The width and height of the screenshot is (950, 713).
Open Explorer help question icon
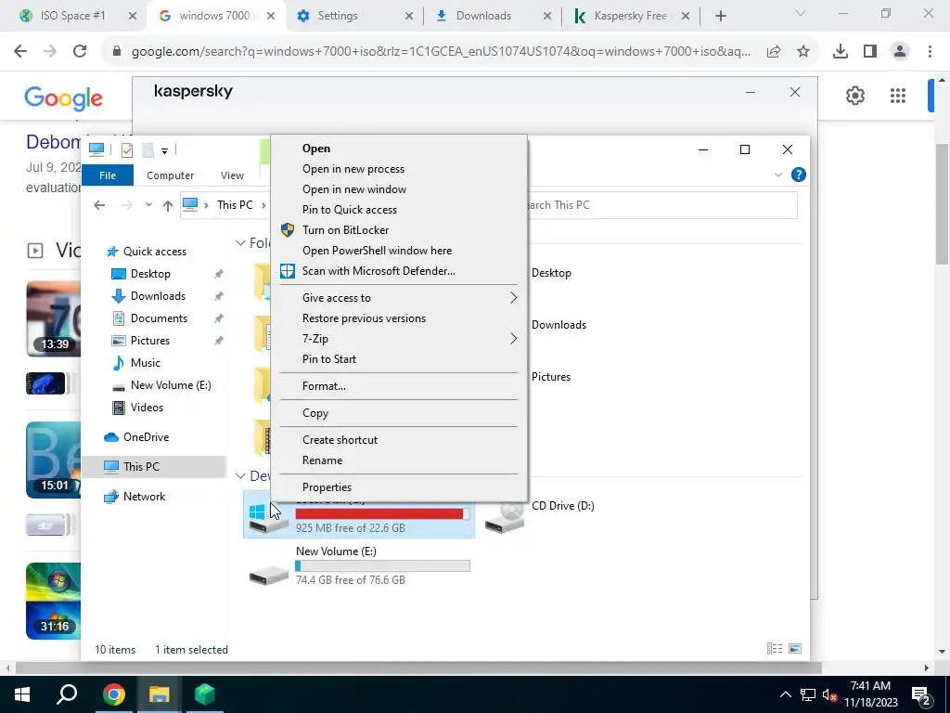799,175
